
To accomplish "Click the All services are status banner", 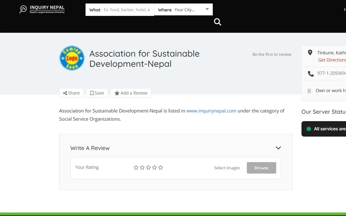I will click(324, 129).
